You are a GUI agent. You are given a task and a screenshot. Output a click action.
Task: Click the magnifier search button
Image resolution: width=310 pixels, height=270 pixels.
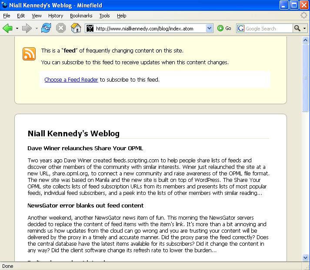pos(297,28)
